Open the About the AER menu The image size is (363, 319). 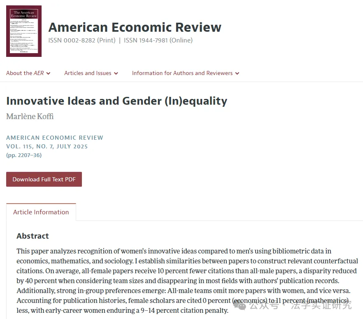pos(28,73)
